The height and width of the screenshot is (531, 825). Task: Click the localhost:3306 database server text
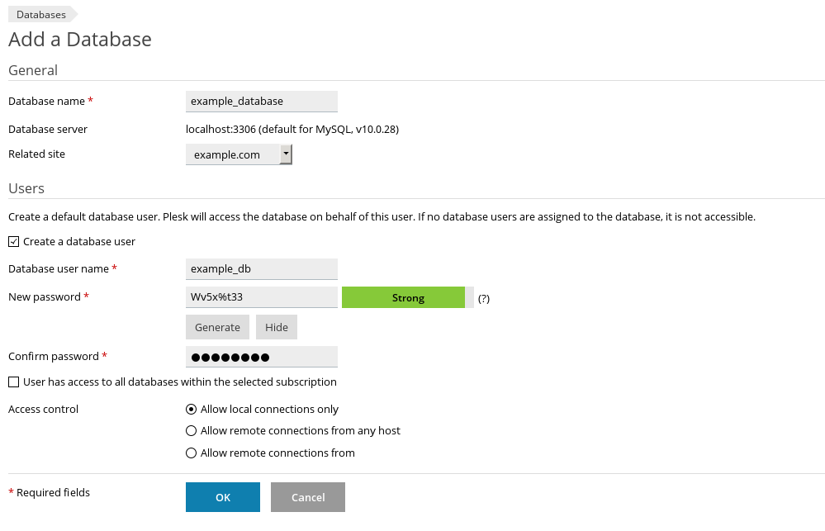pyautogui.click(x=292, y=130)
